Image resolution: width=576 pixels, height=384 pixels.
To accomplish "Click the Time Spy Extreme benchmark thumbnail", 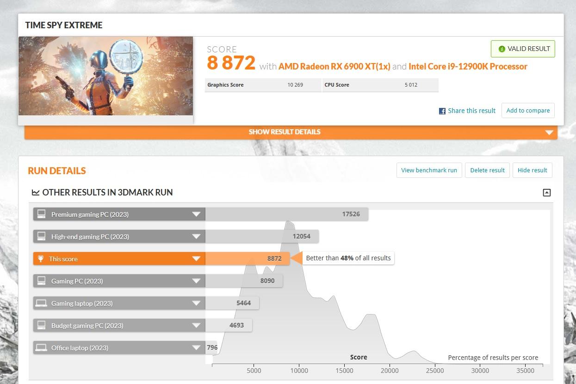I will 105,76.
